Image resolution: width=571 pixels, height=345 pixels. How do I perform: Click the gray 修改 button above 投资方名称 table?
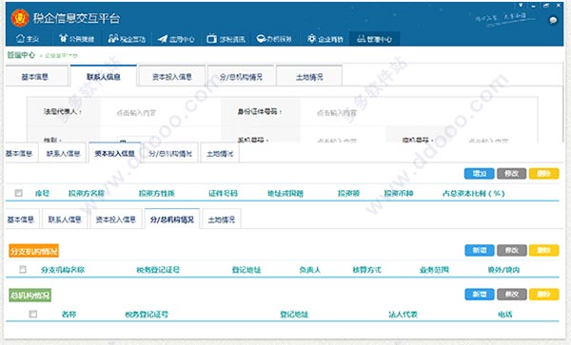point(512,174)
